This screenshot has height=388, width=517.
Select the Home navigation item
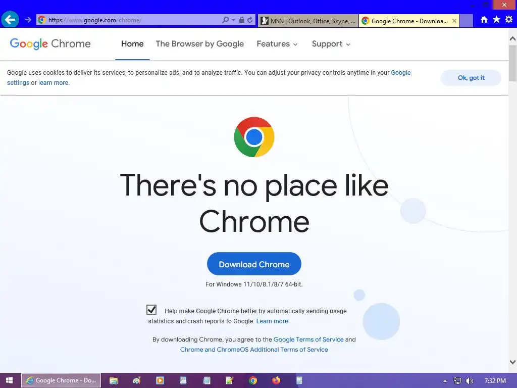click(x=132, y=44)
